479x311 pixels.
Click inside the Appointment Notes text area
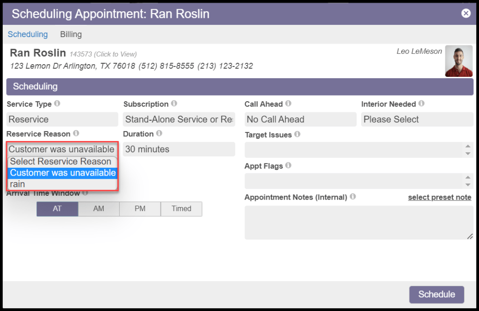pyautogui.click(x=358, y=222)
